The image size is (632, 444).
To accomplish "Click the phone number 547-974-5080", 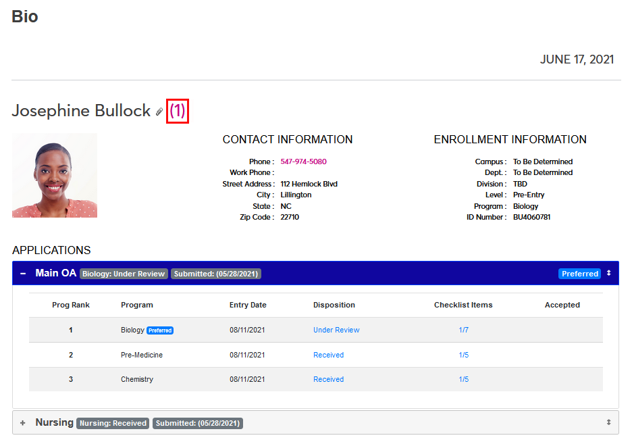I will coord(303,162).
